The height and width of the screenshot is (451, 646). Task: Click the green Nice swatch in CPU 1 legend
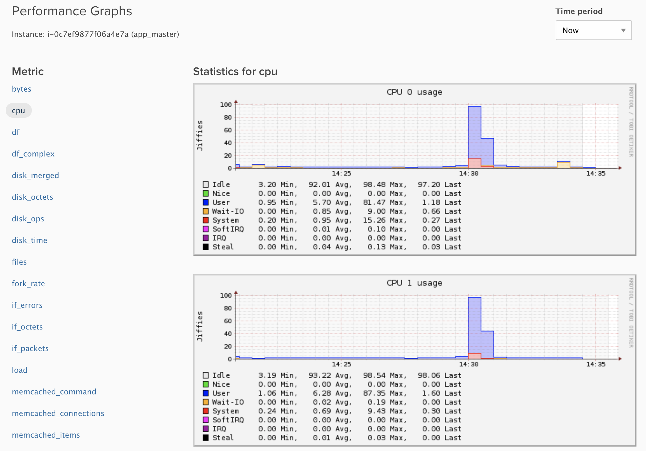click(206, 384)
